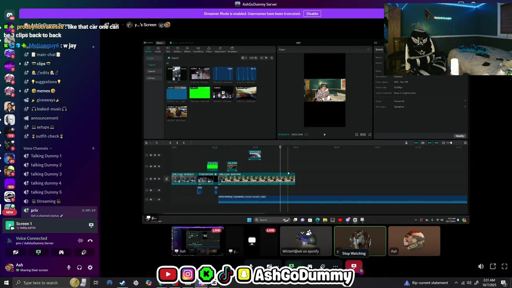Open the Filters tab in CapCut
512x288 pixels.
coord(209,50)
